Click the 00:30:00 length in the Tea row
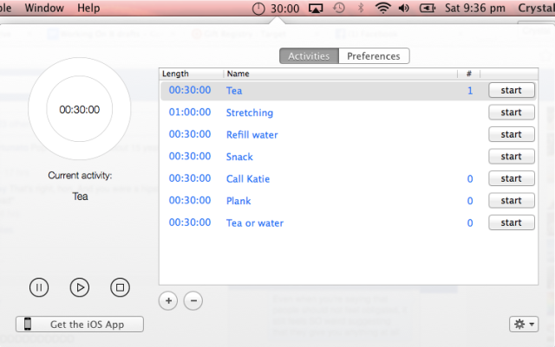Screen dimensions: 555x347 190,90
